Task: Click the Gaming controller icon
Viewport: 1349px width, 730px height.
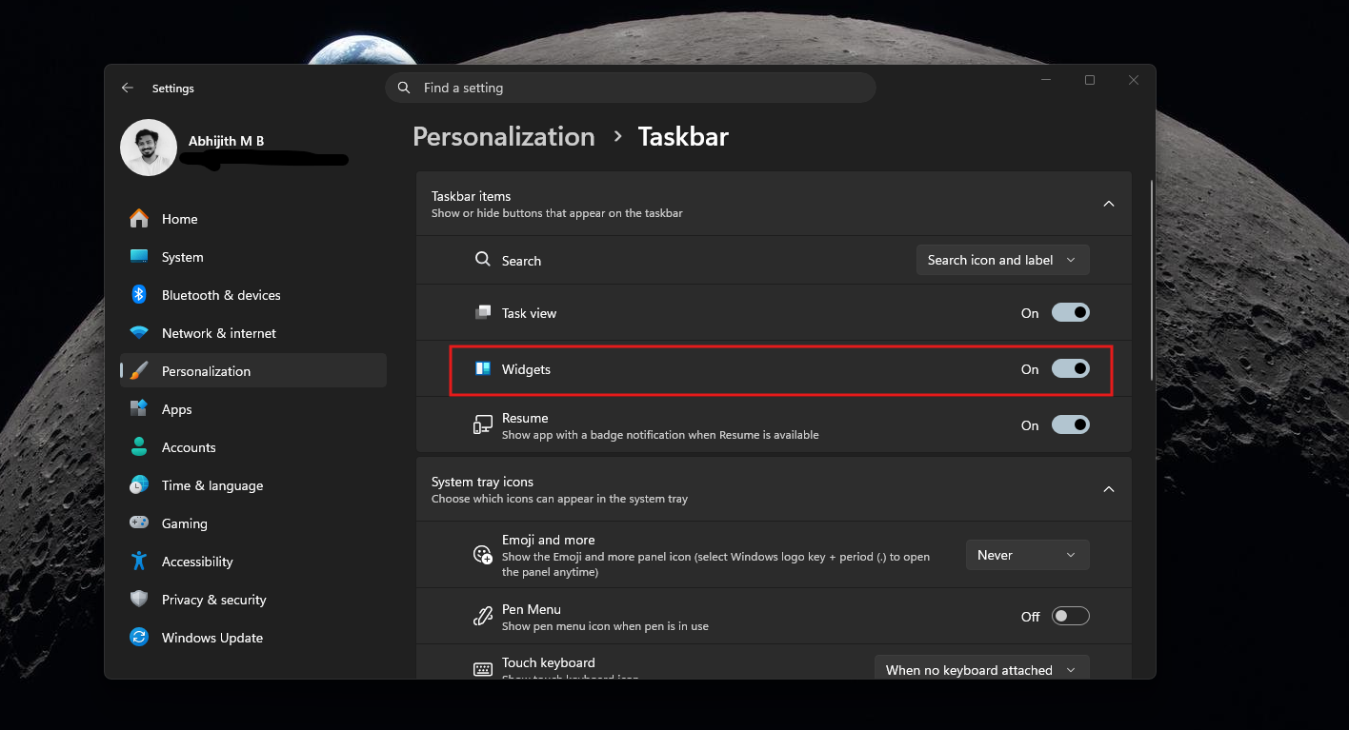Action: (x=139, y=523)
